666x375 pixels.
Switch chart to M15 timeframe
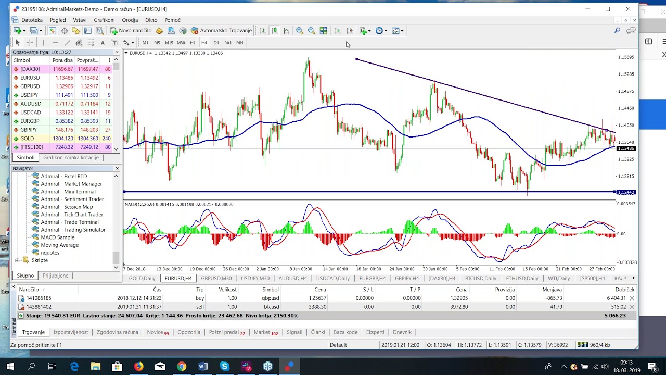tap(169, 43)
